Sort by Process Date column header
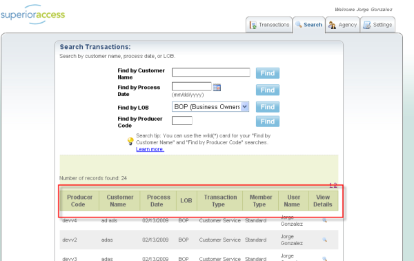This screenshot has width=414, height=261. pyautogui.click(x=158, y=201)
